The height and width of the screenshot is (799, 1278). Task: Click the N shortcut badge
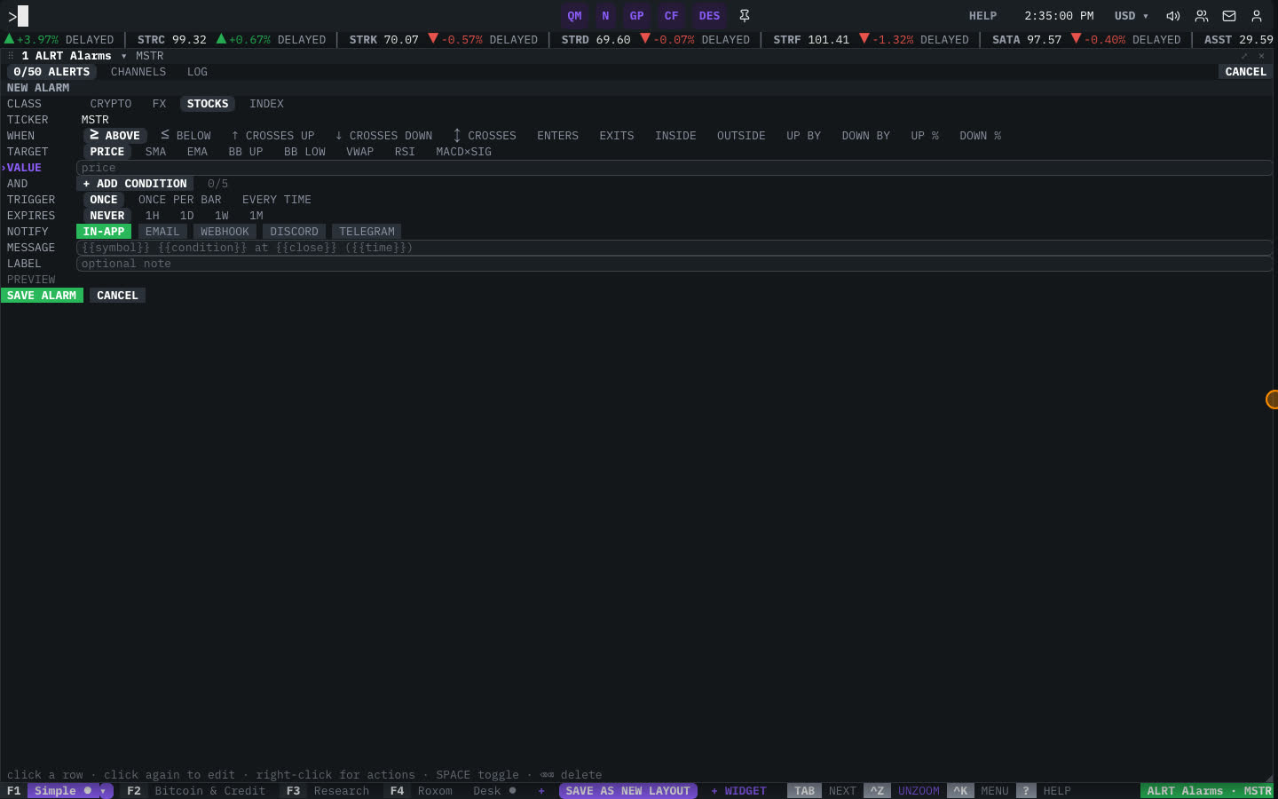coord(605,16)
